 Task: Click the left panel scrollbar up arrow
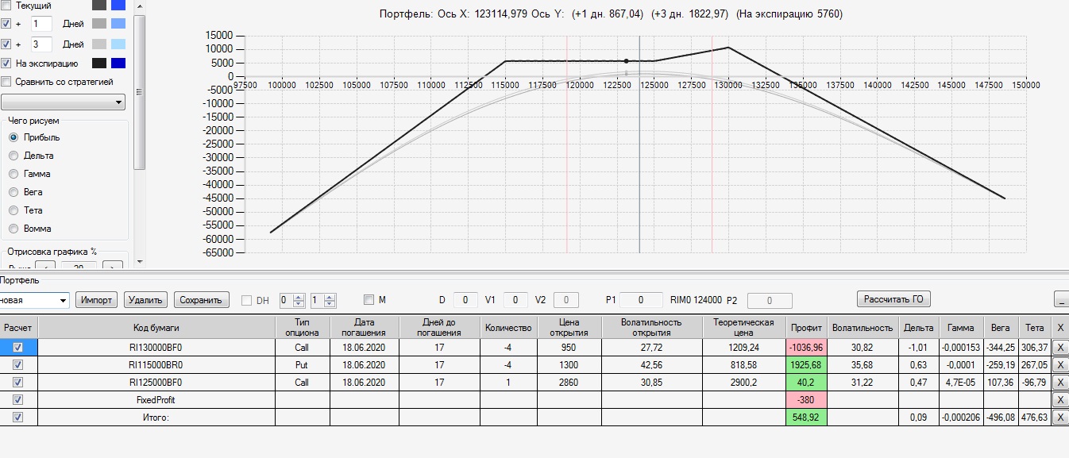pyautogui.click(x=139, y=6)
